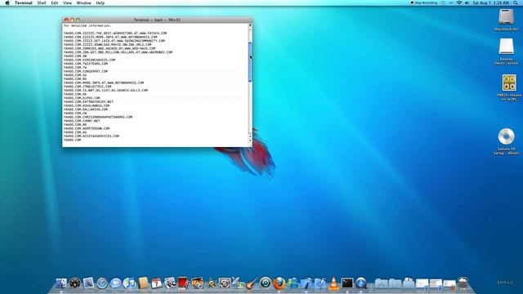Image resolution: width=523 pixels, height=294 pixels.
Task: Open the volume control in the menu bar
Action: coord(467,2)
